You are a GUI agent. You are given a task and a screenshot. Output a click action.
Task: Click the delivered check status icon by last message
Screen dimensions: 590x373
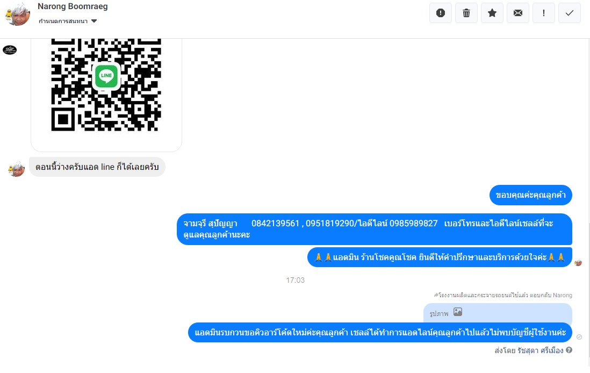[579, 337]
